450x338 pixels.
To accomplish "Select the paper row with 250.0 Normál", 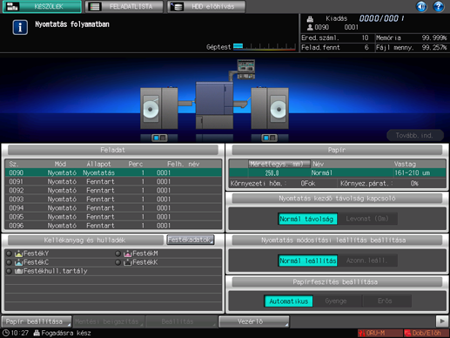I will coord(338,172).
